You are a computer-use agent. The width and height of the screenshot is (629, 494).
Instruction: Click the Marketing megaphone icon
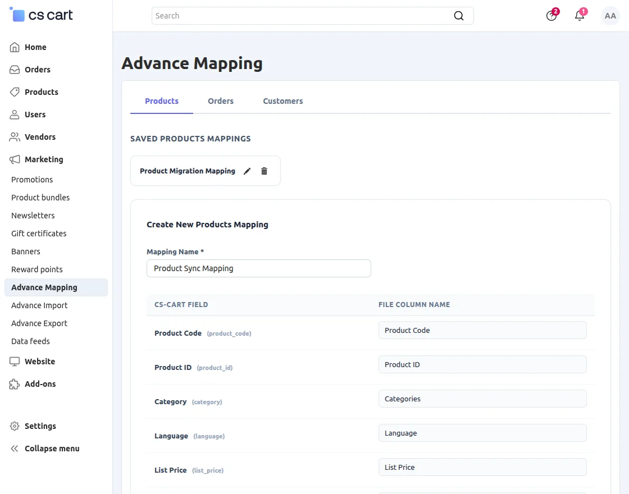(x=15, y=159)
